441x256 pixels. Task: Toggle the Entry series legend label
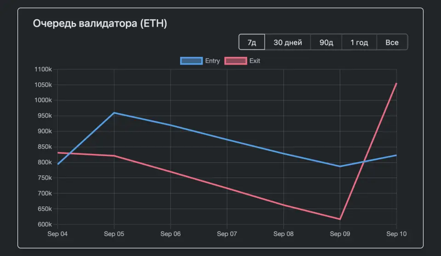(212, 60)
